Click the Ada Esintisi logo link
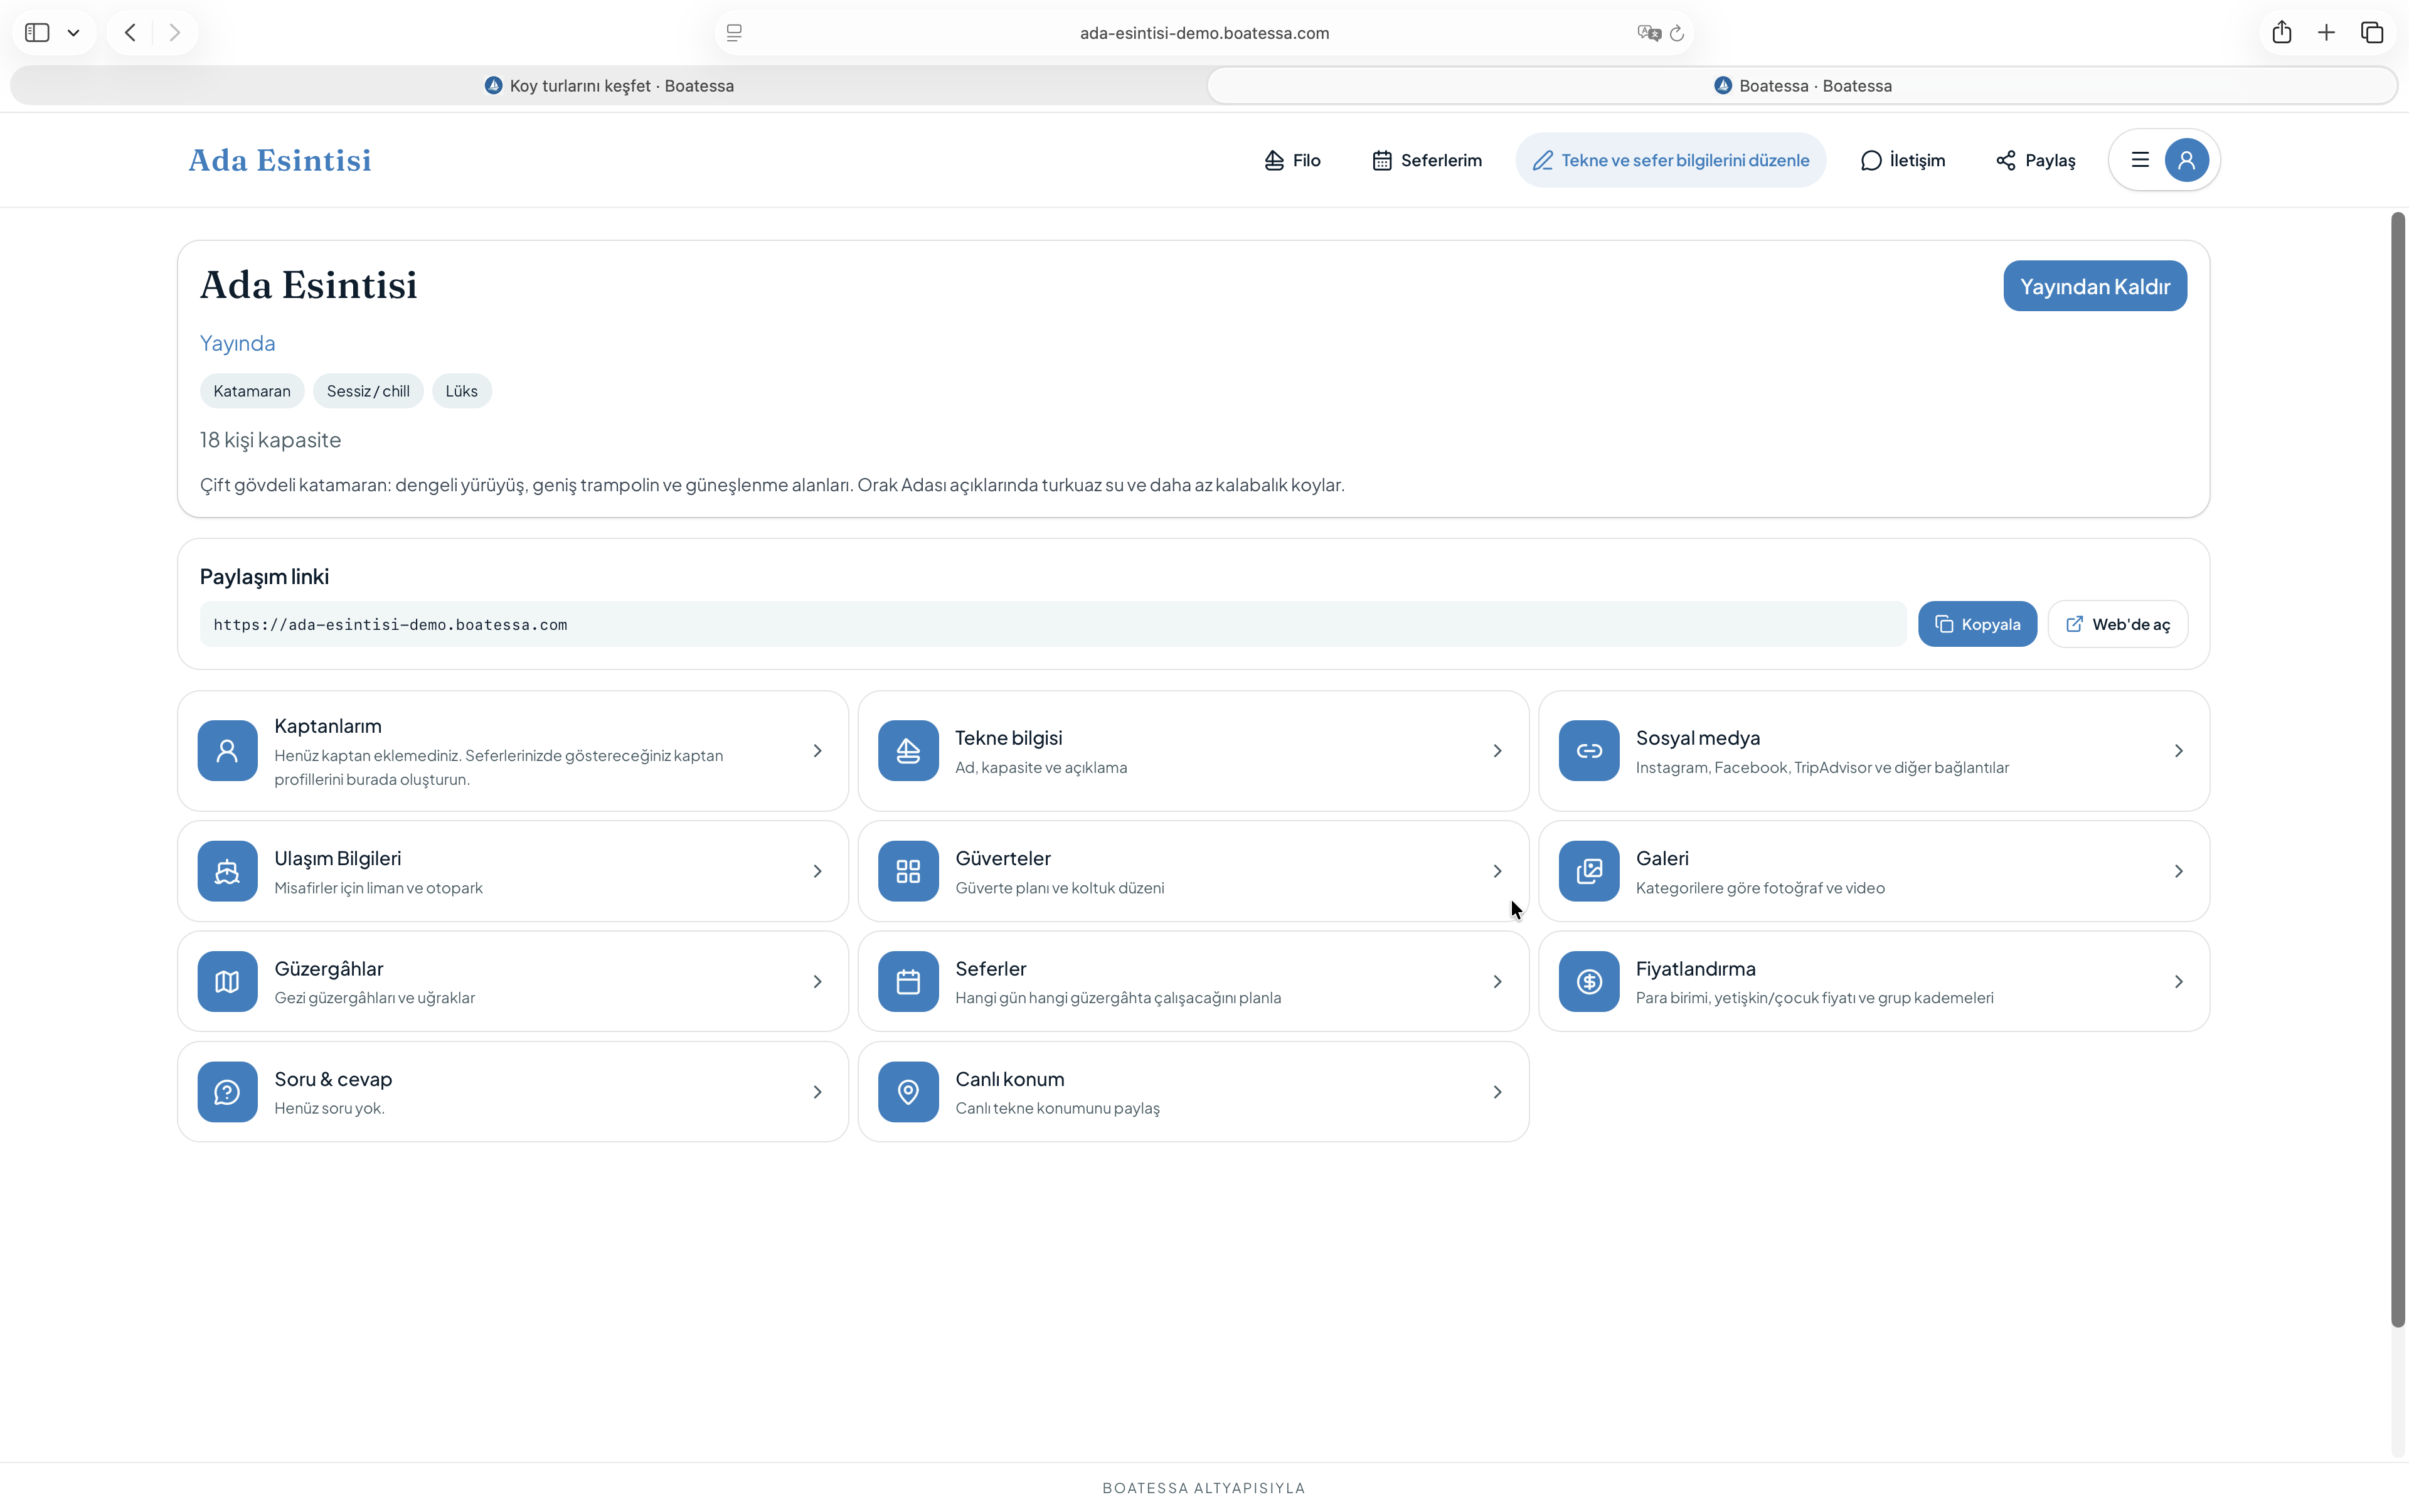2409x1512 pixels. 280,160
